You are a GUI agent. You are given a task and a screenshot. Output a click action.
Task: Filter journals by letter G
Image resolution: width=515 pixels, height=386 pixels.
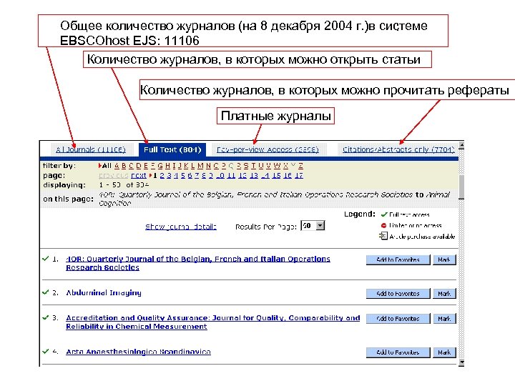point(160,166)
